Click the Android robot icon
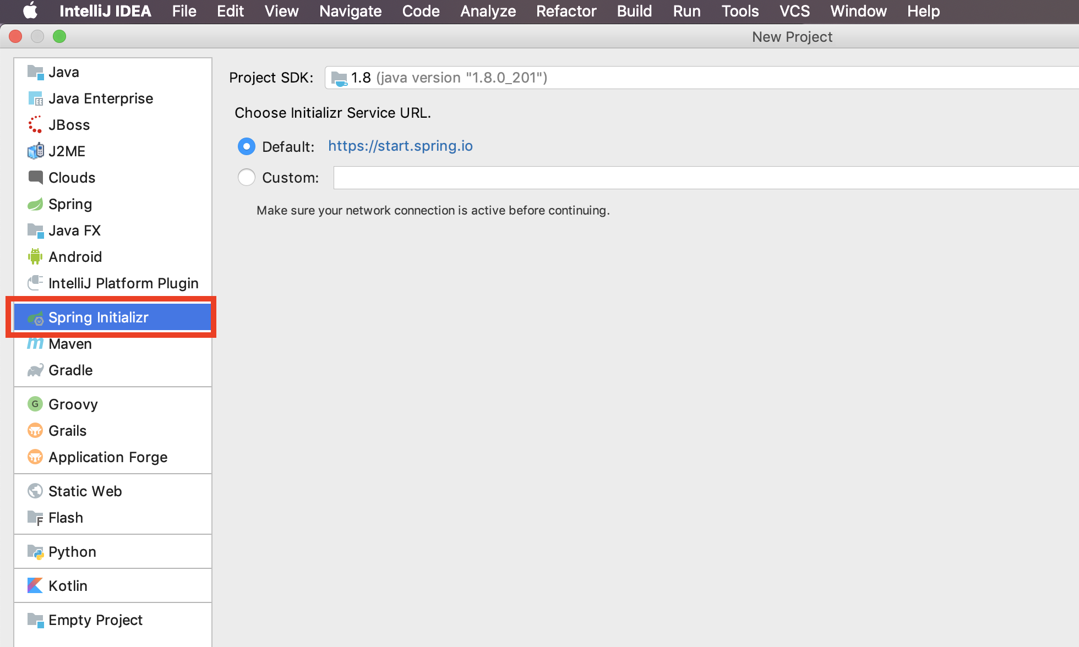 coord(35,257)
